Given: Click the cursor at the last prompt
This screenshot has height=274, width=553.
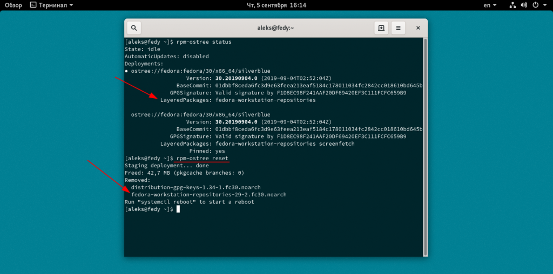Looking at the screenshot, I should [x=178, y=209].
